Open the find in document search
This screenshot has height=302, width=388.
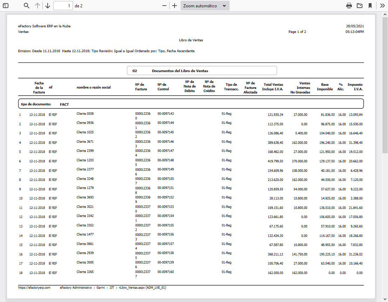[27, 6]
